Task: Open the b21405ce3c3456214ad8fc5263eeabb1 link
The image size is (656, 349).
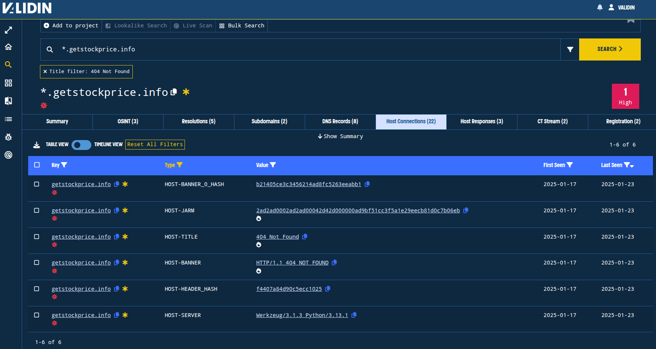Action: tap(309, 184)
